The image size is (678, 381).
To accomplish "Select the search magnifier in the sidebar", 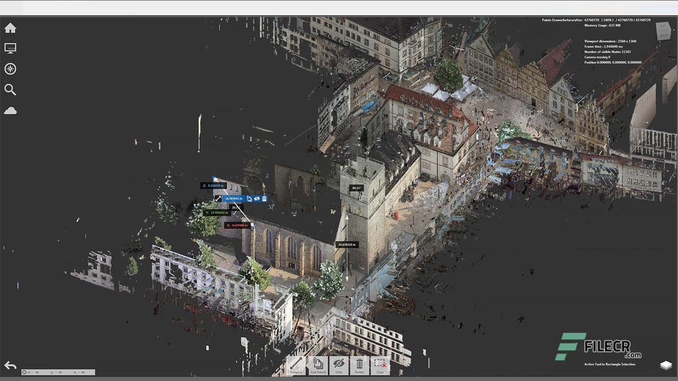I will (x=10, y=89).
